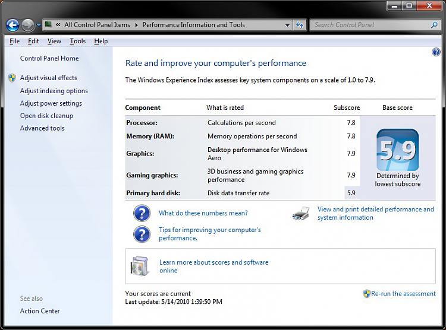Select the Gaming graphics row label
Image resolution: width=446 pixels, height=330 pixels.
[x=152, y=175]
